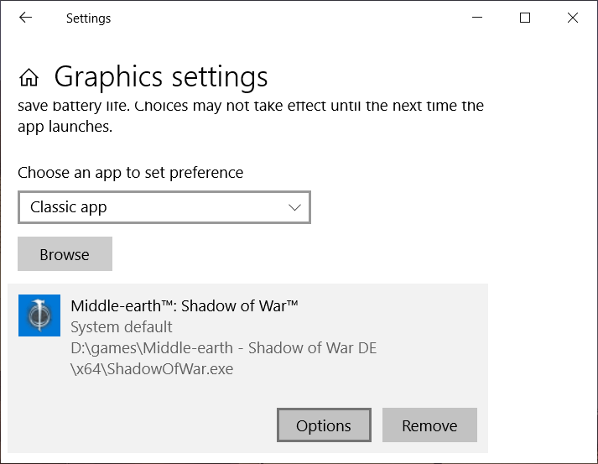
Task: Click the Graphics settings heading
Action: pyautogui.click(x=161, y=77)
